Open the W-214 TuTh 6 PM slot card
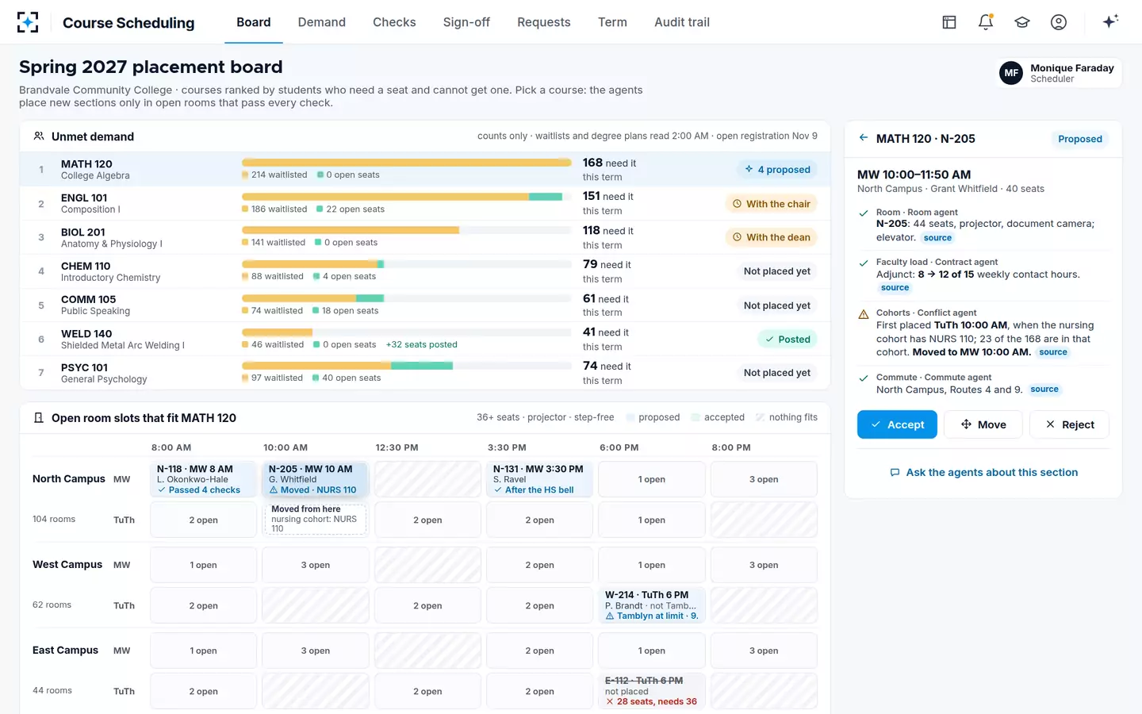This screenshot has height=714, width=1142. [652, 605]
